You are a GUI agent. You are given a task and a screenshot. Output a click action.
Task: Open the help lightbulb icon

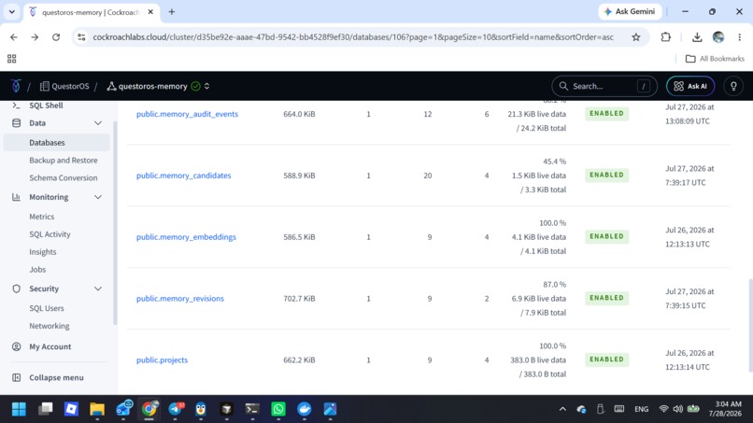point(733,86)
